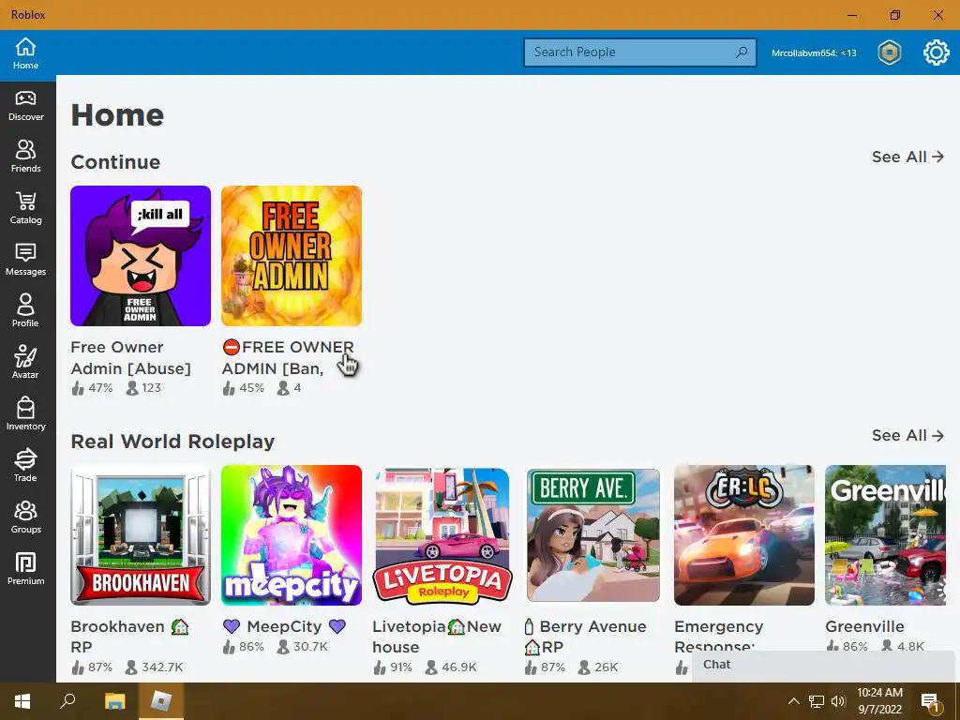The height and width of the screenshot is (720, 960).
Task: Click the Search People input field
Action: tap(639, 52)
